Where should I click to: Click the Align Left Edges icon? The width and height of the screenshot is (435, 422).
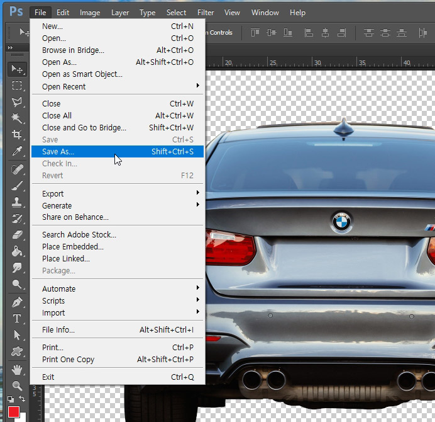pos(309,33)
